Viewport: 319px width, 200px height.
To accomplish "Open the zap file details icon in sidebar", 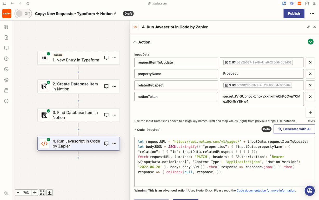I will [x=6, y=37].
